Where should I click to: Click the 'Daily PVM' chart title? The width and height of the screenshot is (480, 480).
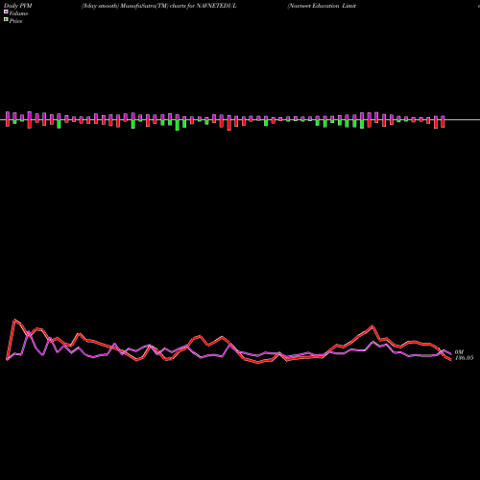click(x=18, y=6)
